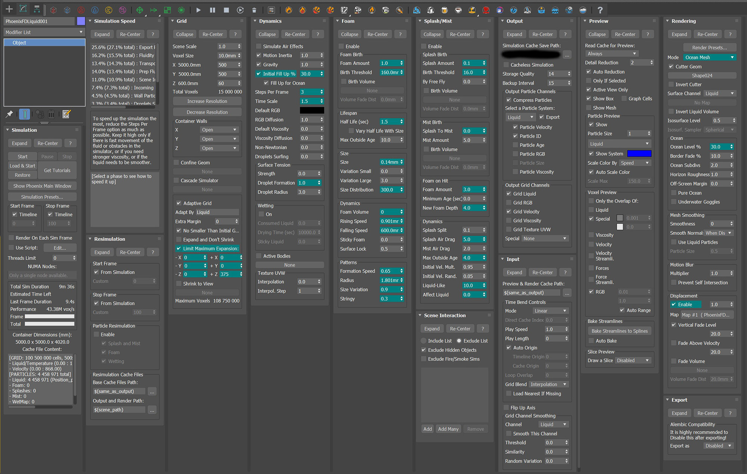Screen dimensions: 747x474
Task: Collapse the Simulation Speed rollout header
Action: (x=125, y=21)
